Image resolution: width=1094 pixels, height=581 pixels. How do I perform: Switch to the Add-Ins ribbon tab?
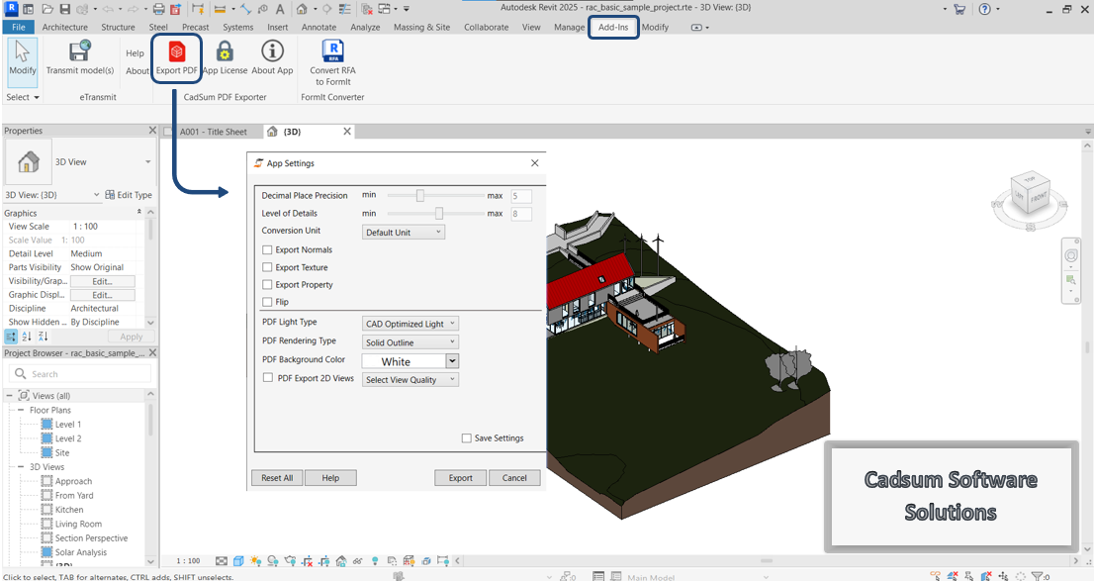pos(613,27)
